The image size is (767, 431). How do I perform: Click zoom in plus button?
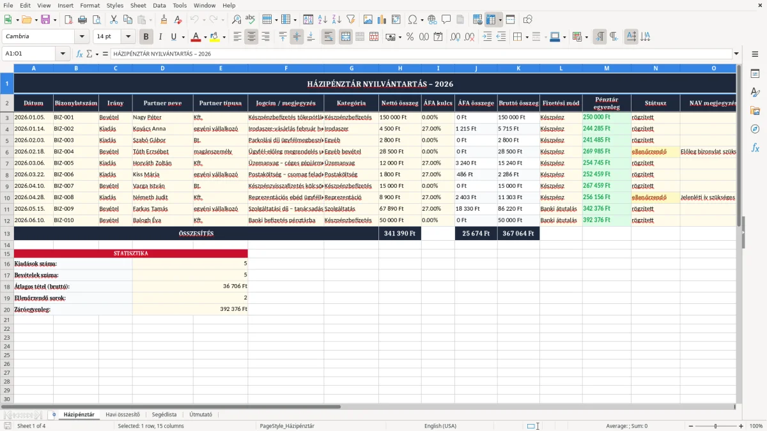coord(741,426)
